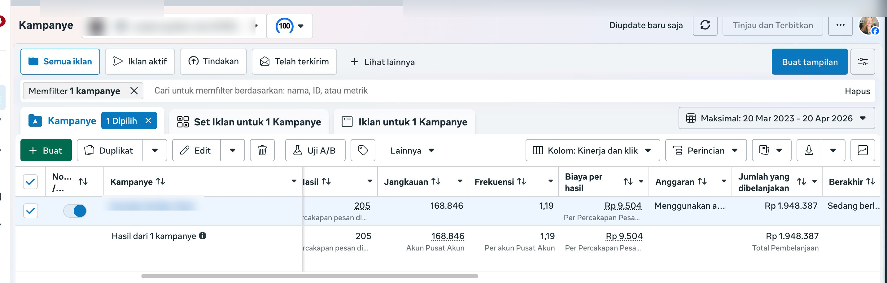Sort by Anggaran column arrows

(702, 181)
